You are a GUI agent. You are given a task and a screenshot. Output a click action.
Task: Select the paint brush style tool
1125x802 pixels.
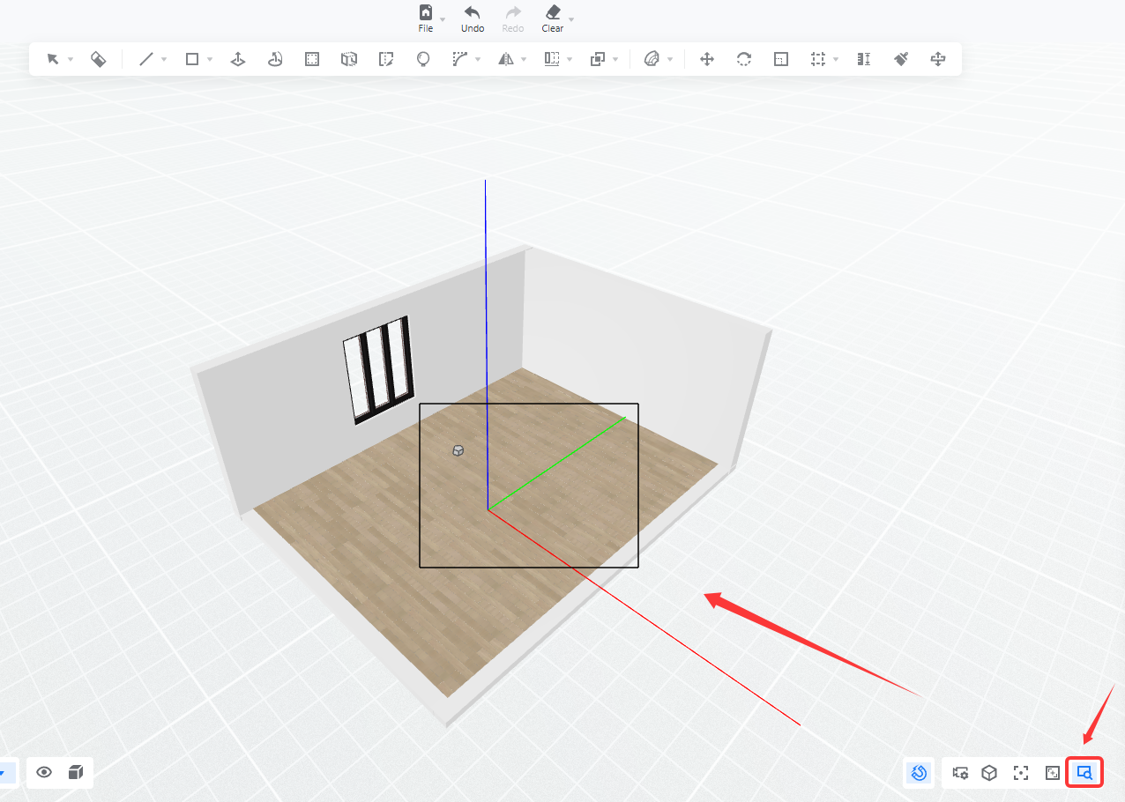click(x=901, y=59)
